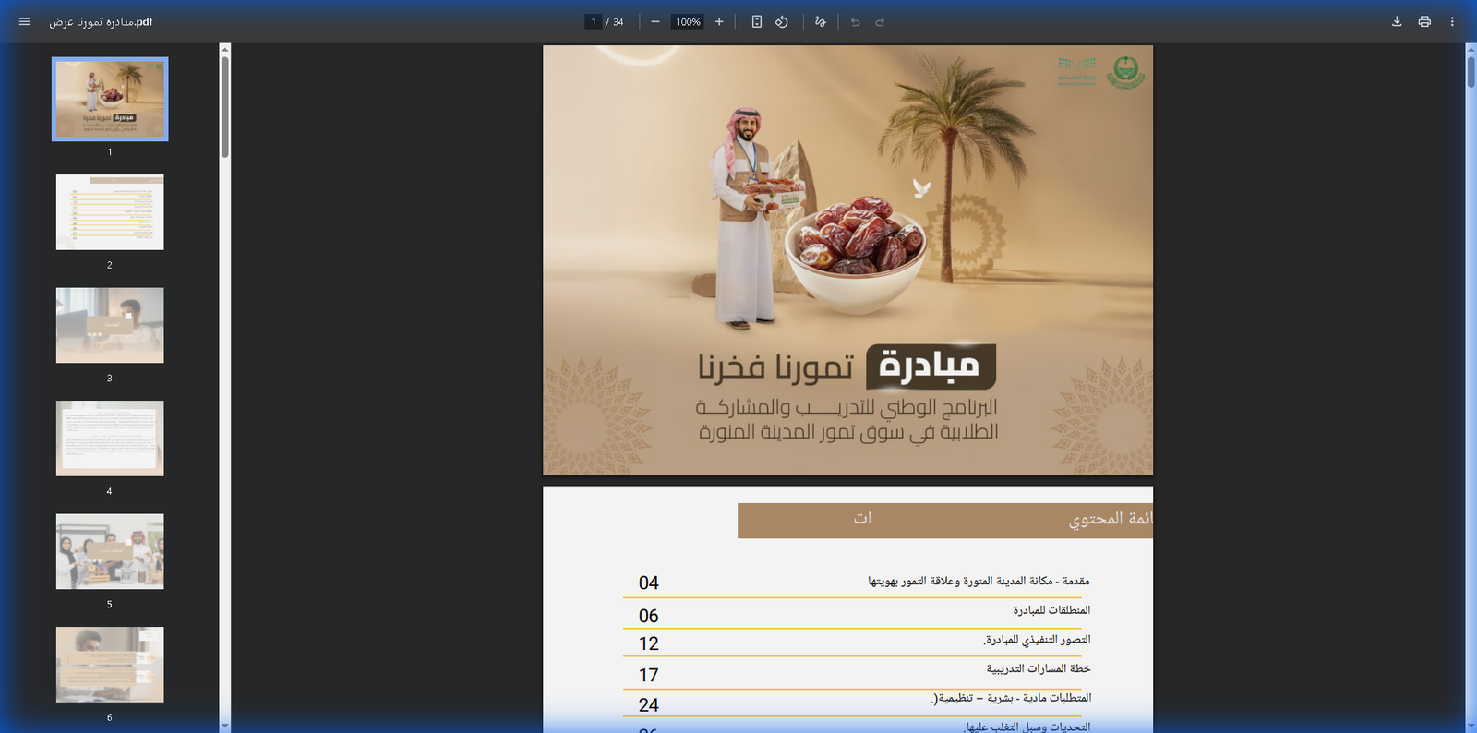1477x733 pixels.
Task: Click the main document vertical scrollbar
Action: [x=1471, y=72]
